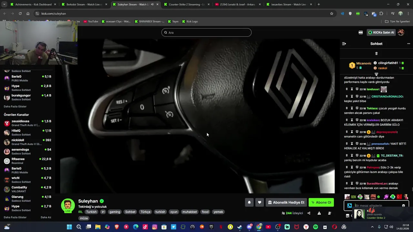
Task: Click Abonelik Hediye Et button
Action: pyautogui.click(x=286, y=202)
